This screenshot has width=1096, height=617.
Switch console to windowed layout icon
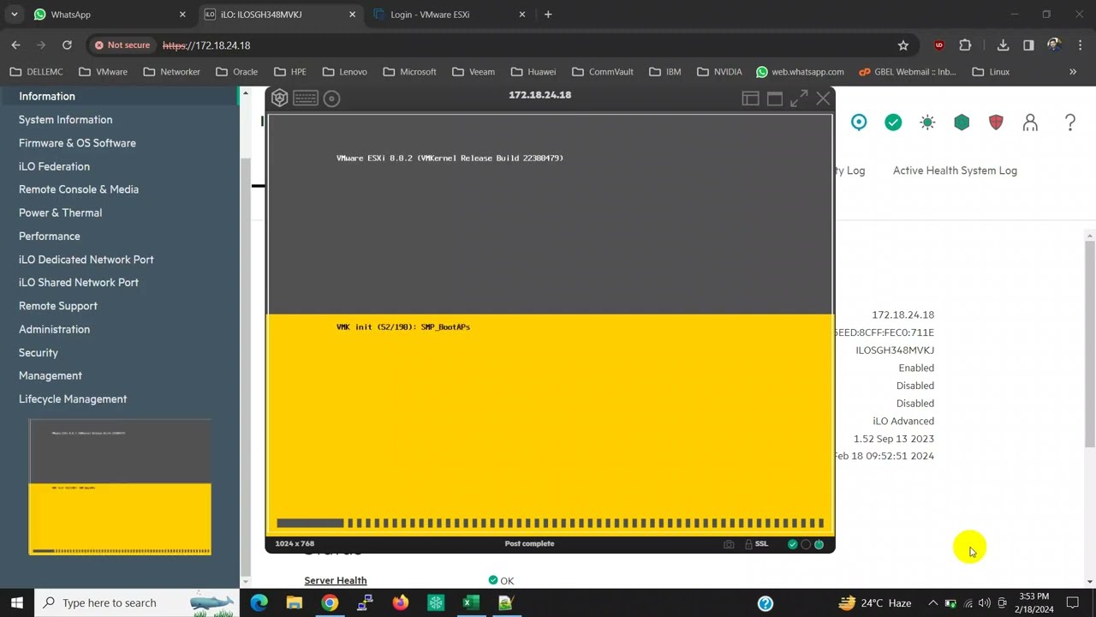point(775,99)
